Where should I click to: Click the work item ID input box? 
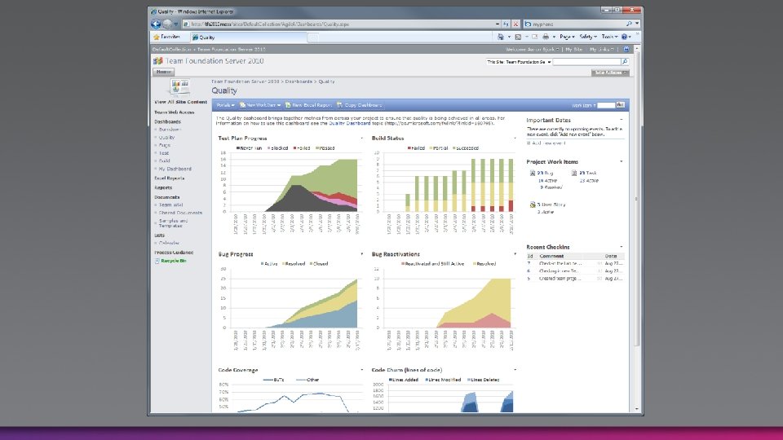[606, 105]
